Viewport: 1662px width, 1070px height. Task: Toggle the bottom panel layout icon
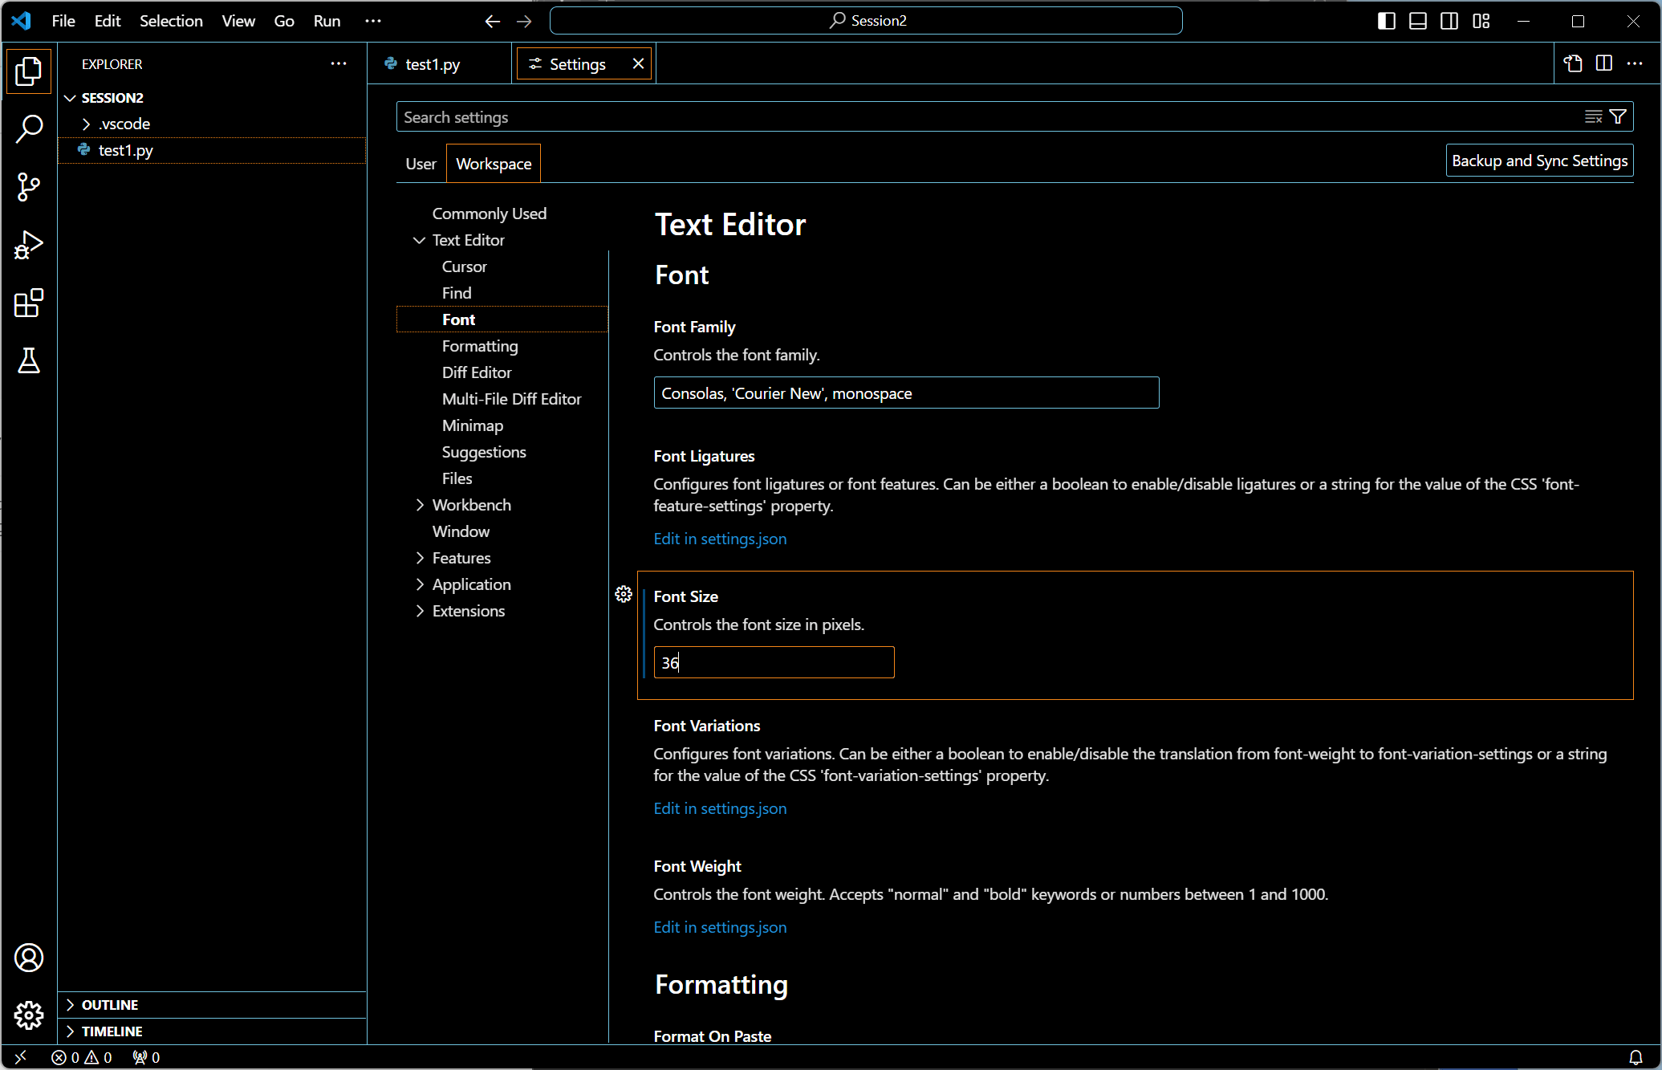1418,21
